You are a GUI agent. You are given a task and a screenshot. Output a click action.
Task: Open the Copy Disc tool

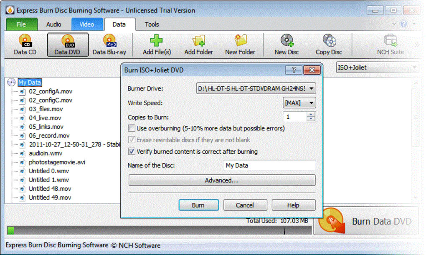pyautogui.click(x=328, y=44)
